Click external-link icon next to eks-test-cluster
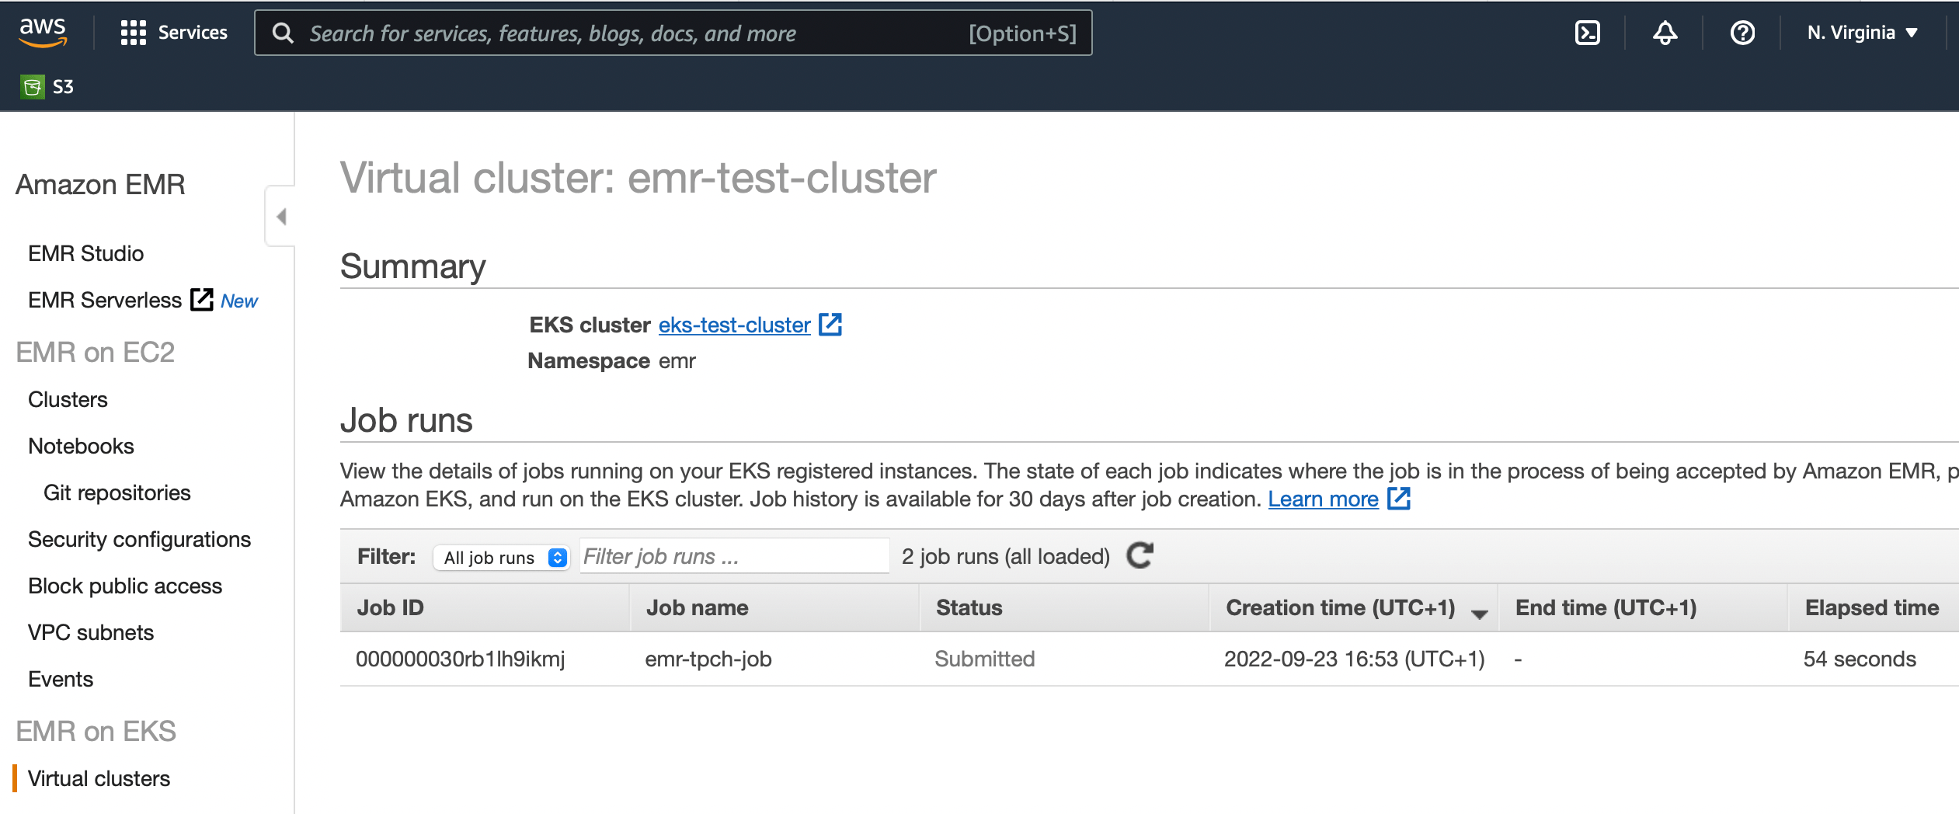 pyautogui.click(x=830, y=325)
